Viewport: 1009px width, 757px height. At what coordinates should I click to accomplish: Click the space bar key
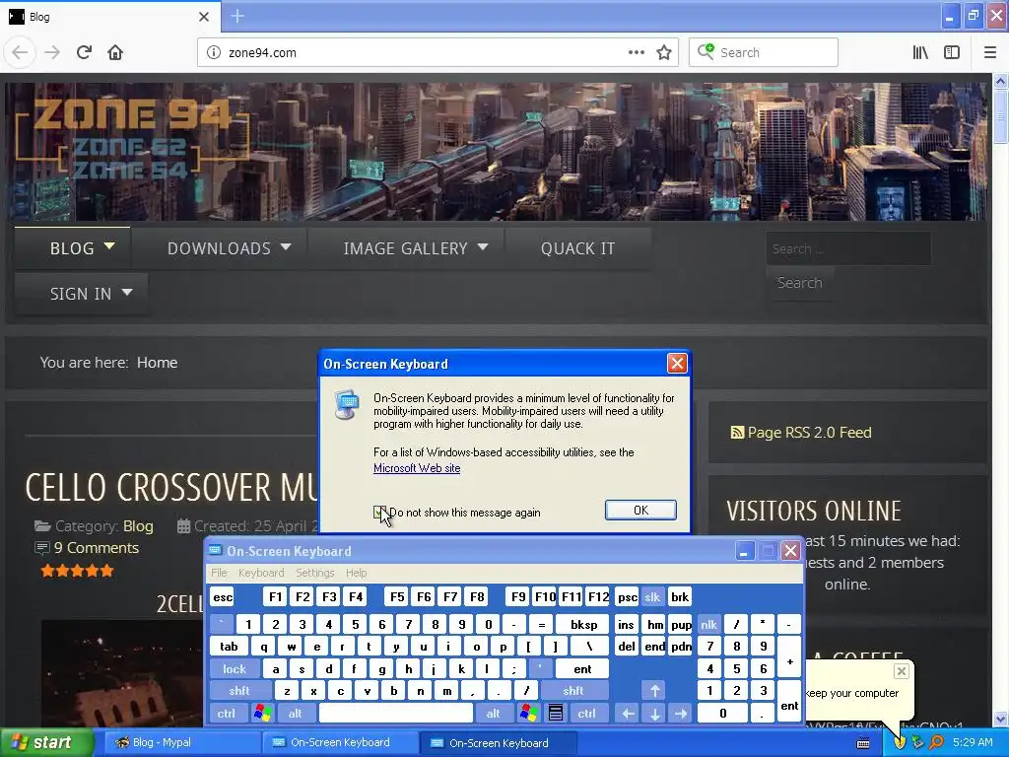coord(396,713)
